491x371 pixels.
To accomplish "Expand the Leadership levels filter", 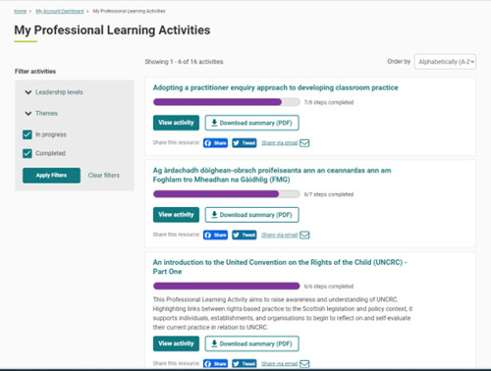I will [x=54, y=92].
